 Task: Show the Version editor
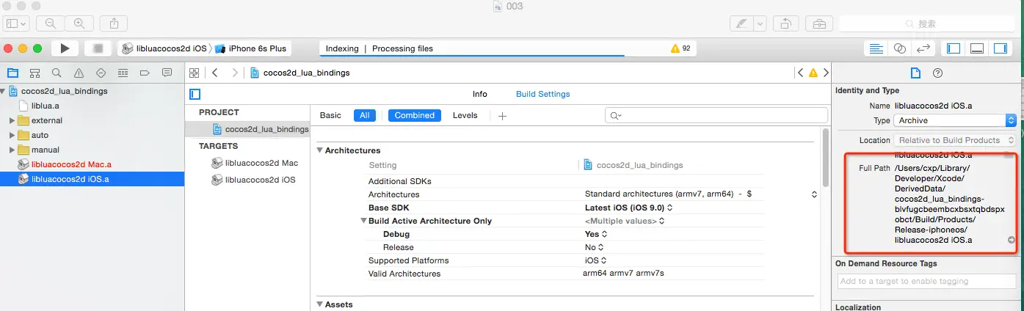923,48
